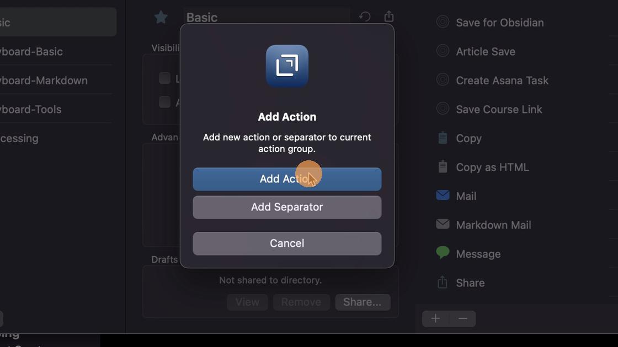Choose Add Separator in the dialog

click(x=287, y=207)
